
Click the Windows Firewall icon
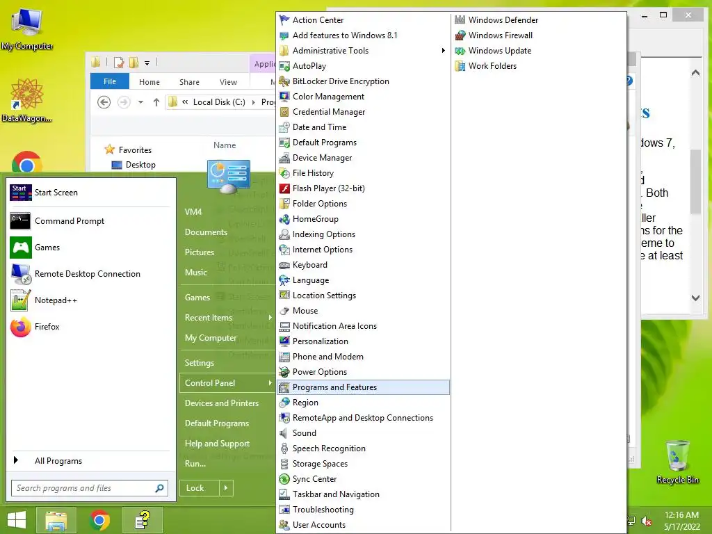[x=460, y=35]
